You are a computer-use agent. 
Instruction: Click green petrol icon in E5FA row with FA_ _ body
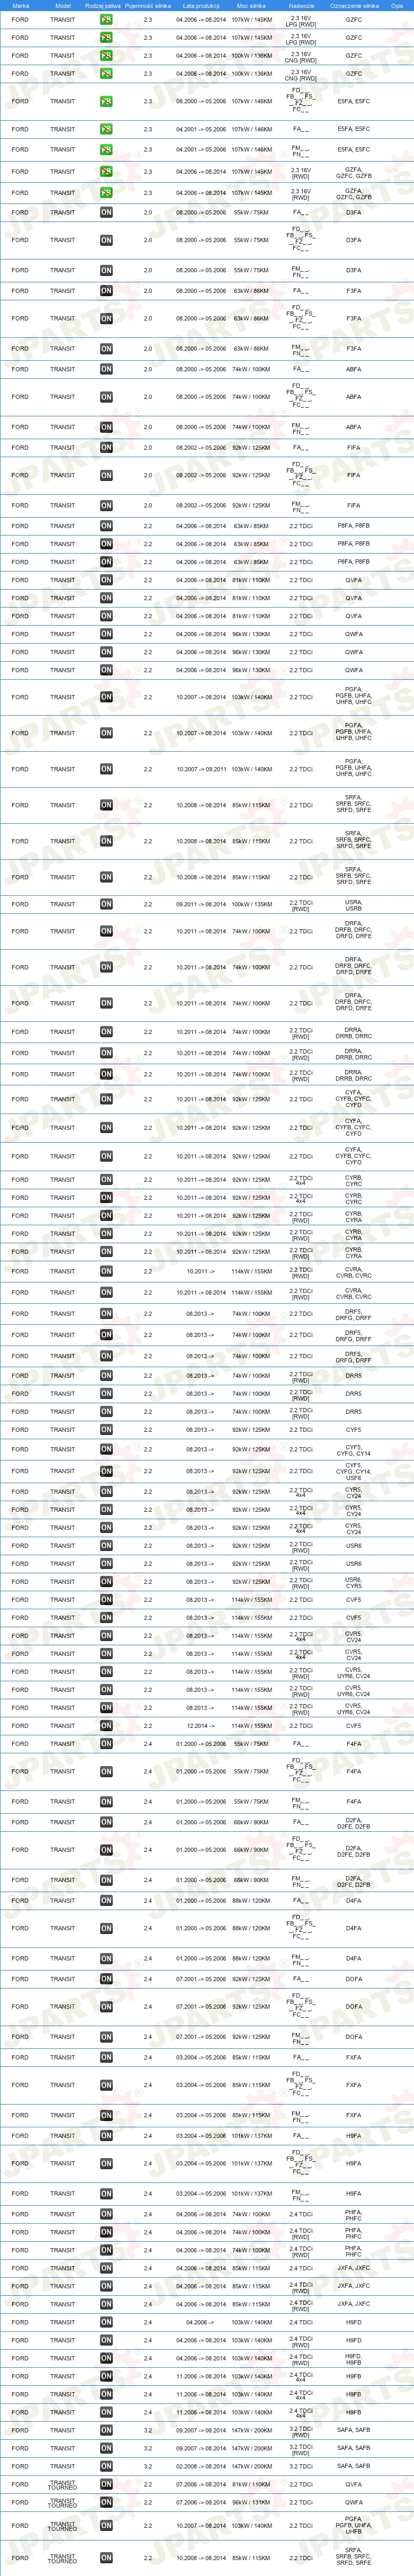106,129
